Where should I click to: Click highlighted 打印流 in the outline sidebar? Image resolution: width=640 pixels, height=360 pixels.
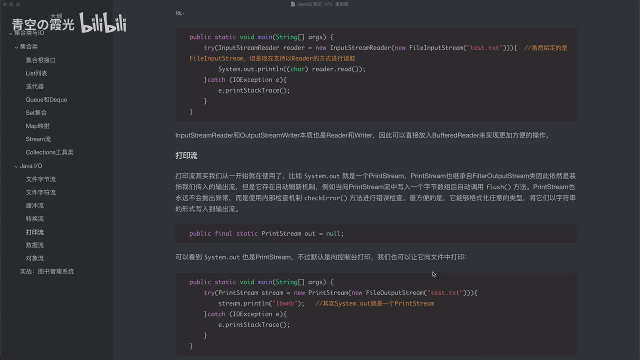pos(35,232)
